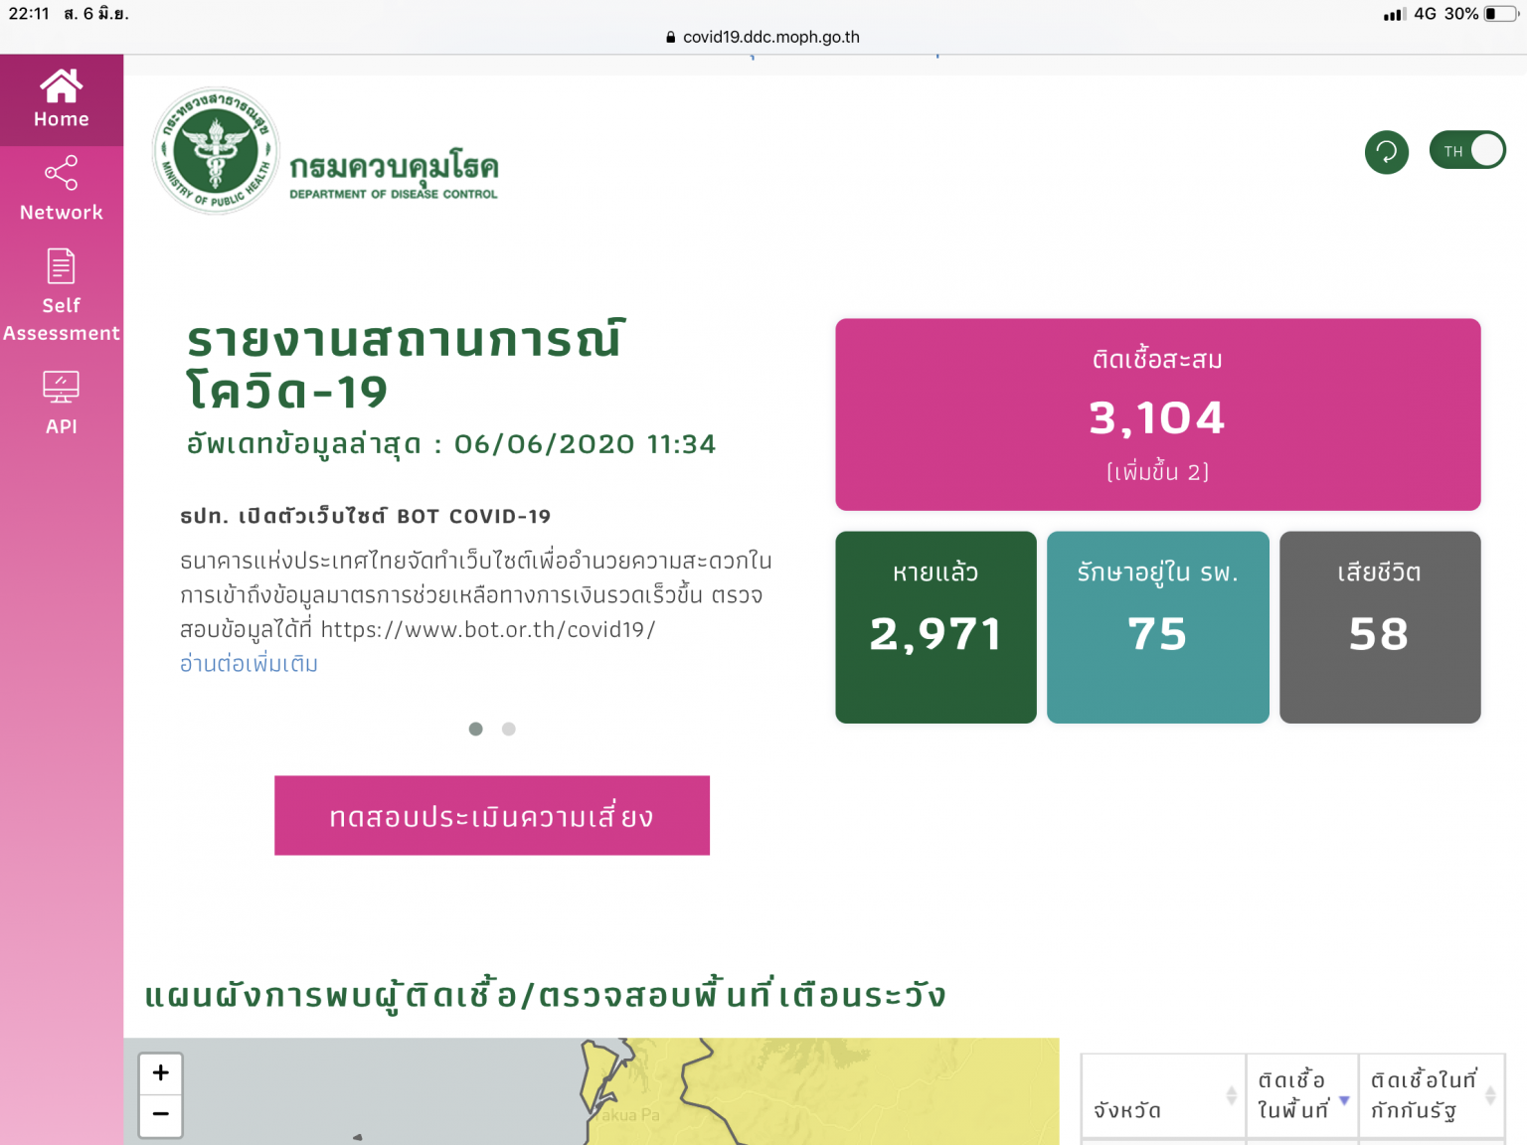
Task: Zoom in on the map
Action: (x=161, y=1073)
